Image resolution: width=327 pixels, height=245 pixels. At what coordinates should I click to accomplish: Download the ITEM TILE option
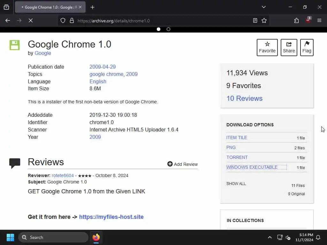coord(237,138)
